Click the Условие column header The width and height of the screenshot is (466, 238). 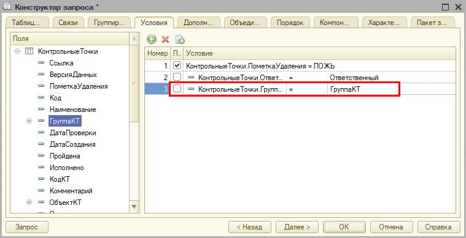(319, 53)
